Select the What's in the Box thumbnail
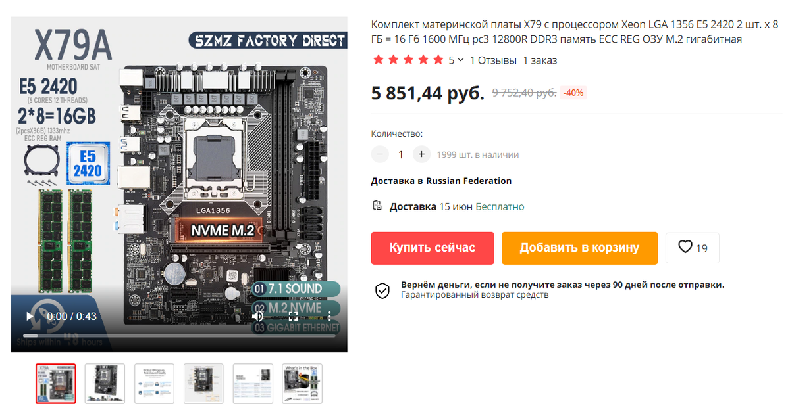This screenshot has width=790, height=412. click(302, 384)
